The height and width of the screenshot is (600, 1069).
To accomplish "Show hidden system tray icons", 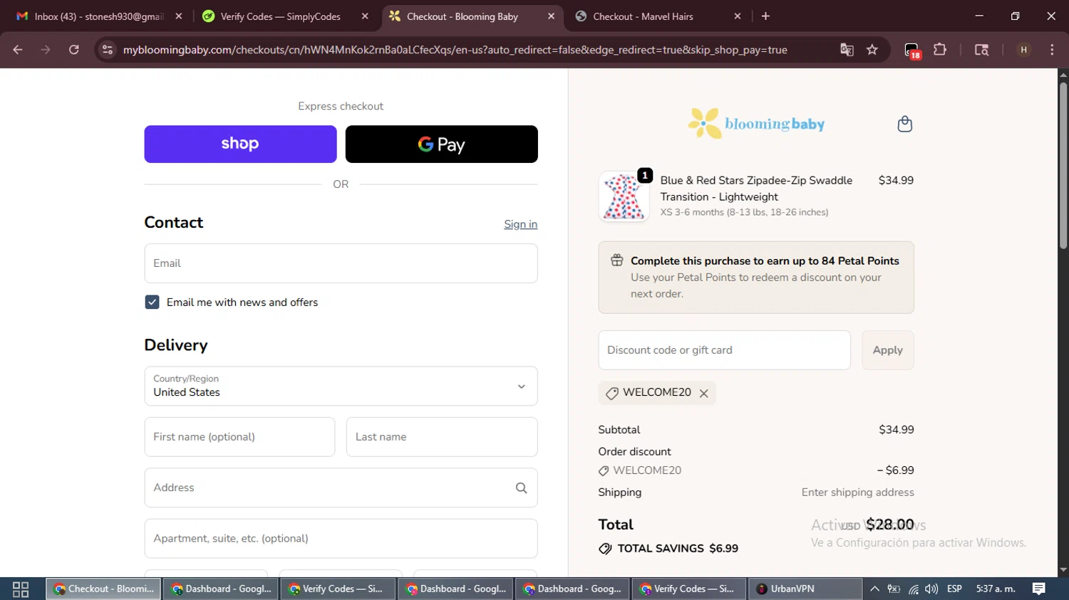I will point(874,589).
